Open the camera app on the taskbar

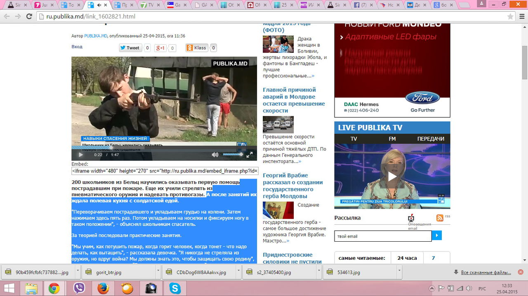pos(151,288)
